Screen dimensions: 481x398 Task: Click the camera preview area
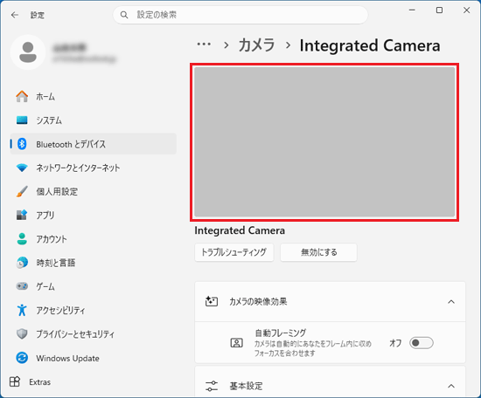[x=324, y=142]
